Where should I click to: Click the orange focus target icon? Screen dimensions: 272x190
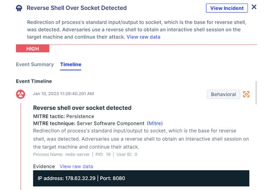[246, 94]
